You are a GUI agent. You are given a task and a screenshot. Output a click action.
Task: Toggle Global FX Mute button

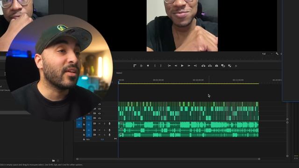point(236,66)
